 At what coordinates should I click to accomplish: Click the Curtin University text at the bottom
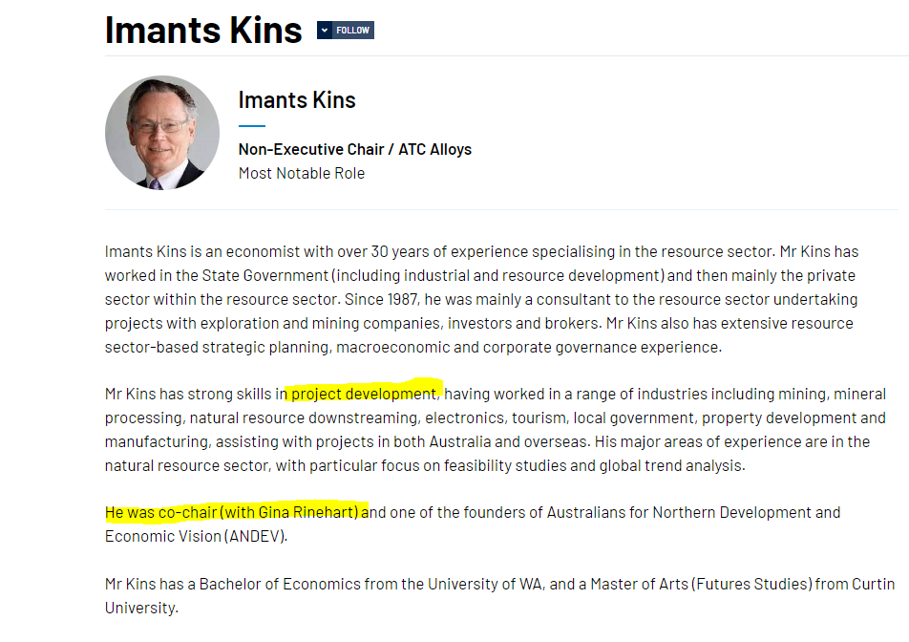(x=873, y=584)
